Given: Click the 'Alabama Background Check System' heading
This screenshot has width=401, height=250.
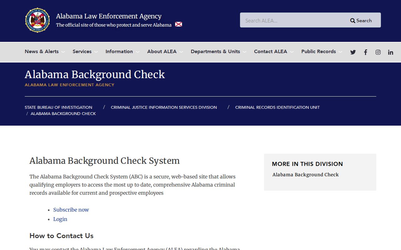Looking at the screenshot, I should point(105,161).
